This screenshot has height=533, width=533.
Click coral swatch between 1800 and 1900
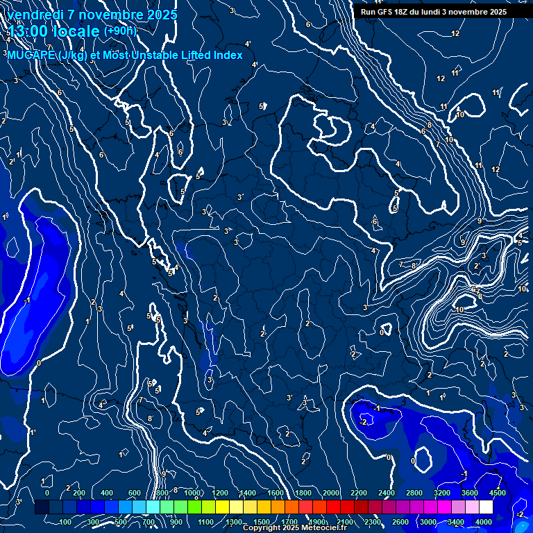(305, 507)
